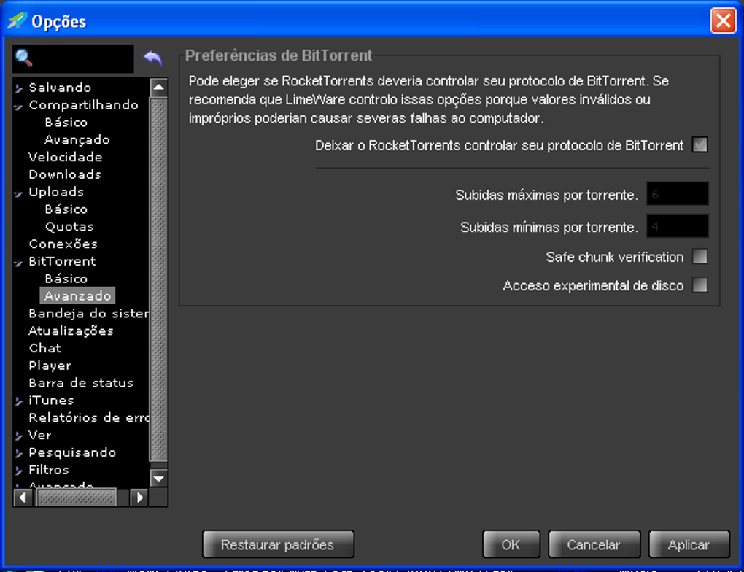
Task: Click the tree scroll up arrow
Action: [x=158, y=88]
